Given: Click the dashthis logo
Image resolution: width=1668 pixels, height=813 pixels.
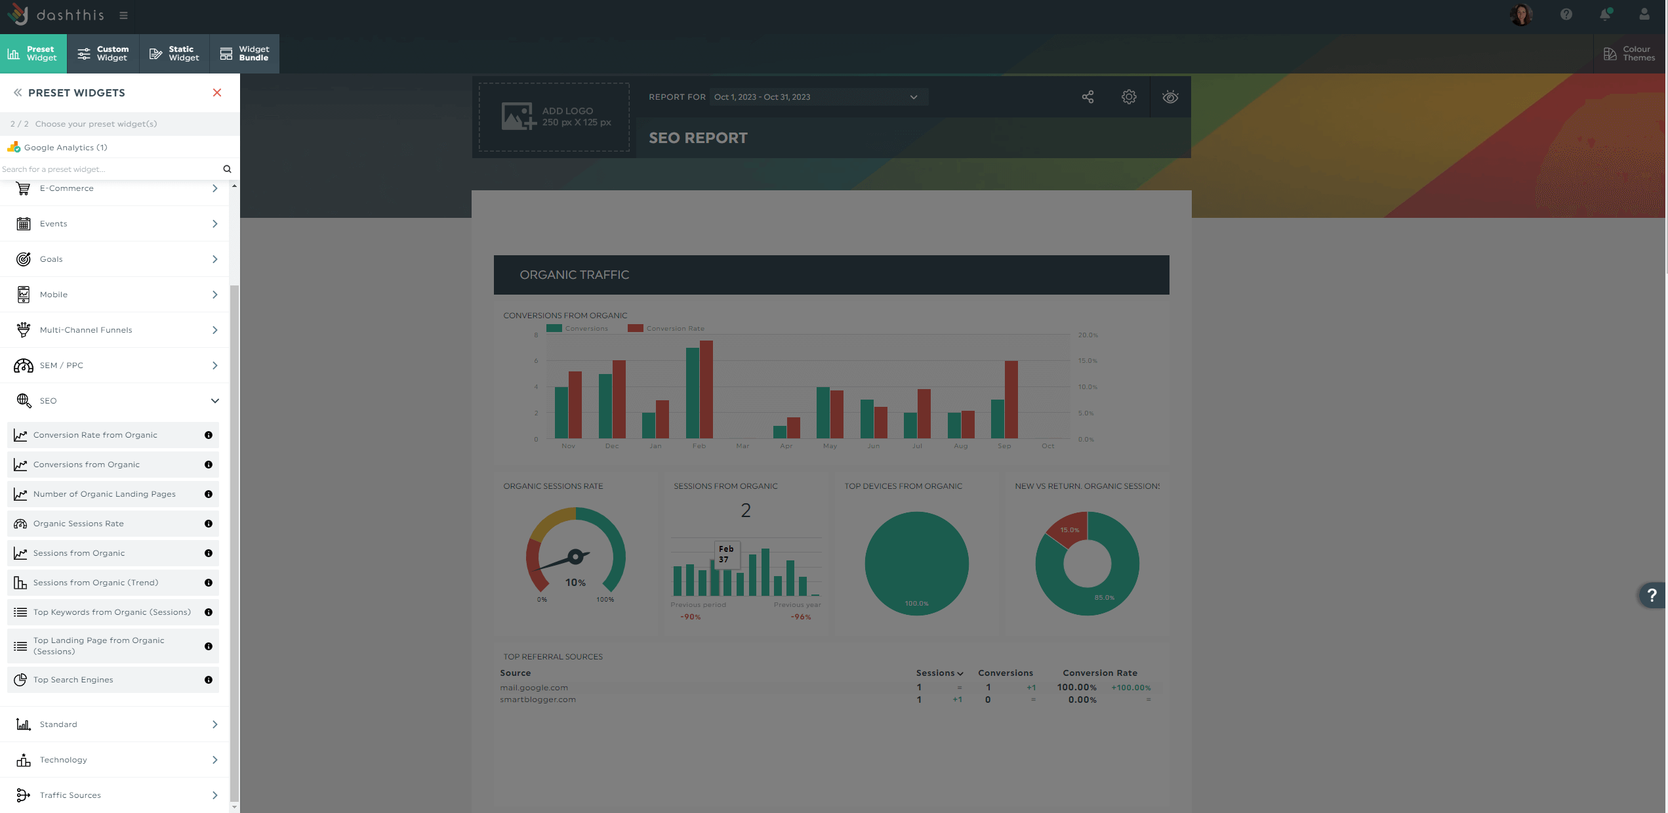Looking at the screenshot, I should click(55, 14).
